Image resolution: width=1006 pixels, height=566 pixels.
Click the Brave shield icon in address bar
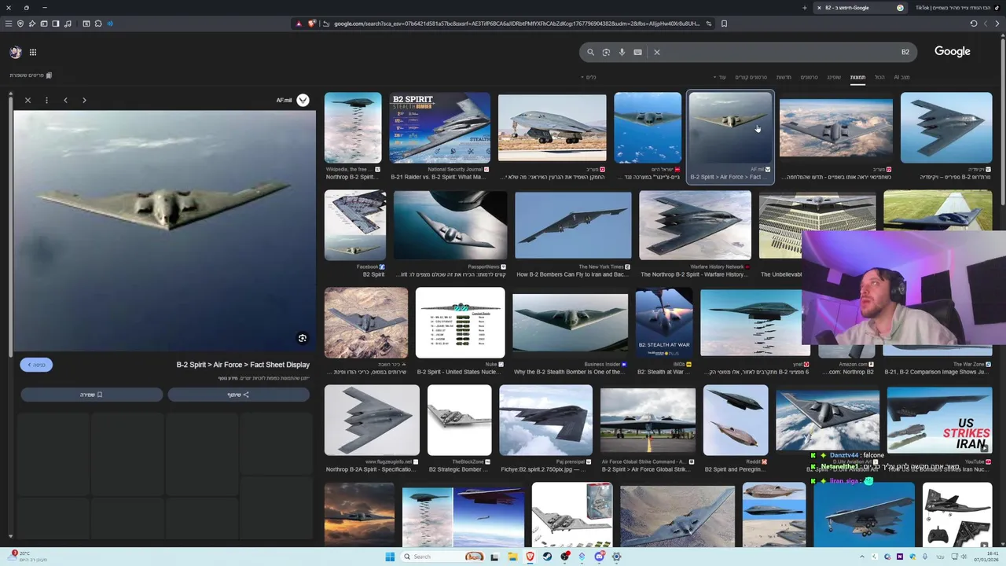point(311,24)
